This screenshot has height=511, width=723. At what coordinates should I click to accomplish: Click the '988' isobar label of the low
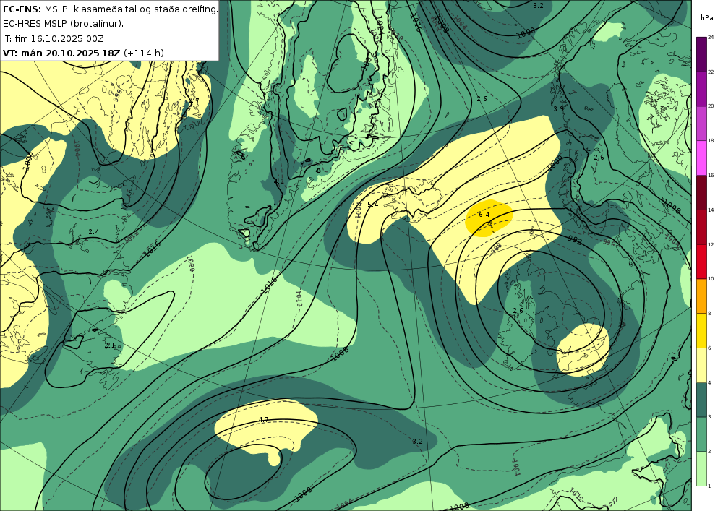tap(496, 248)
